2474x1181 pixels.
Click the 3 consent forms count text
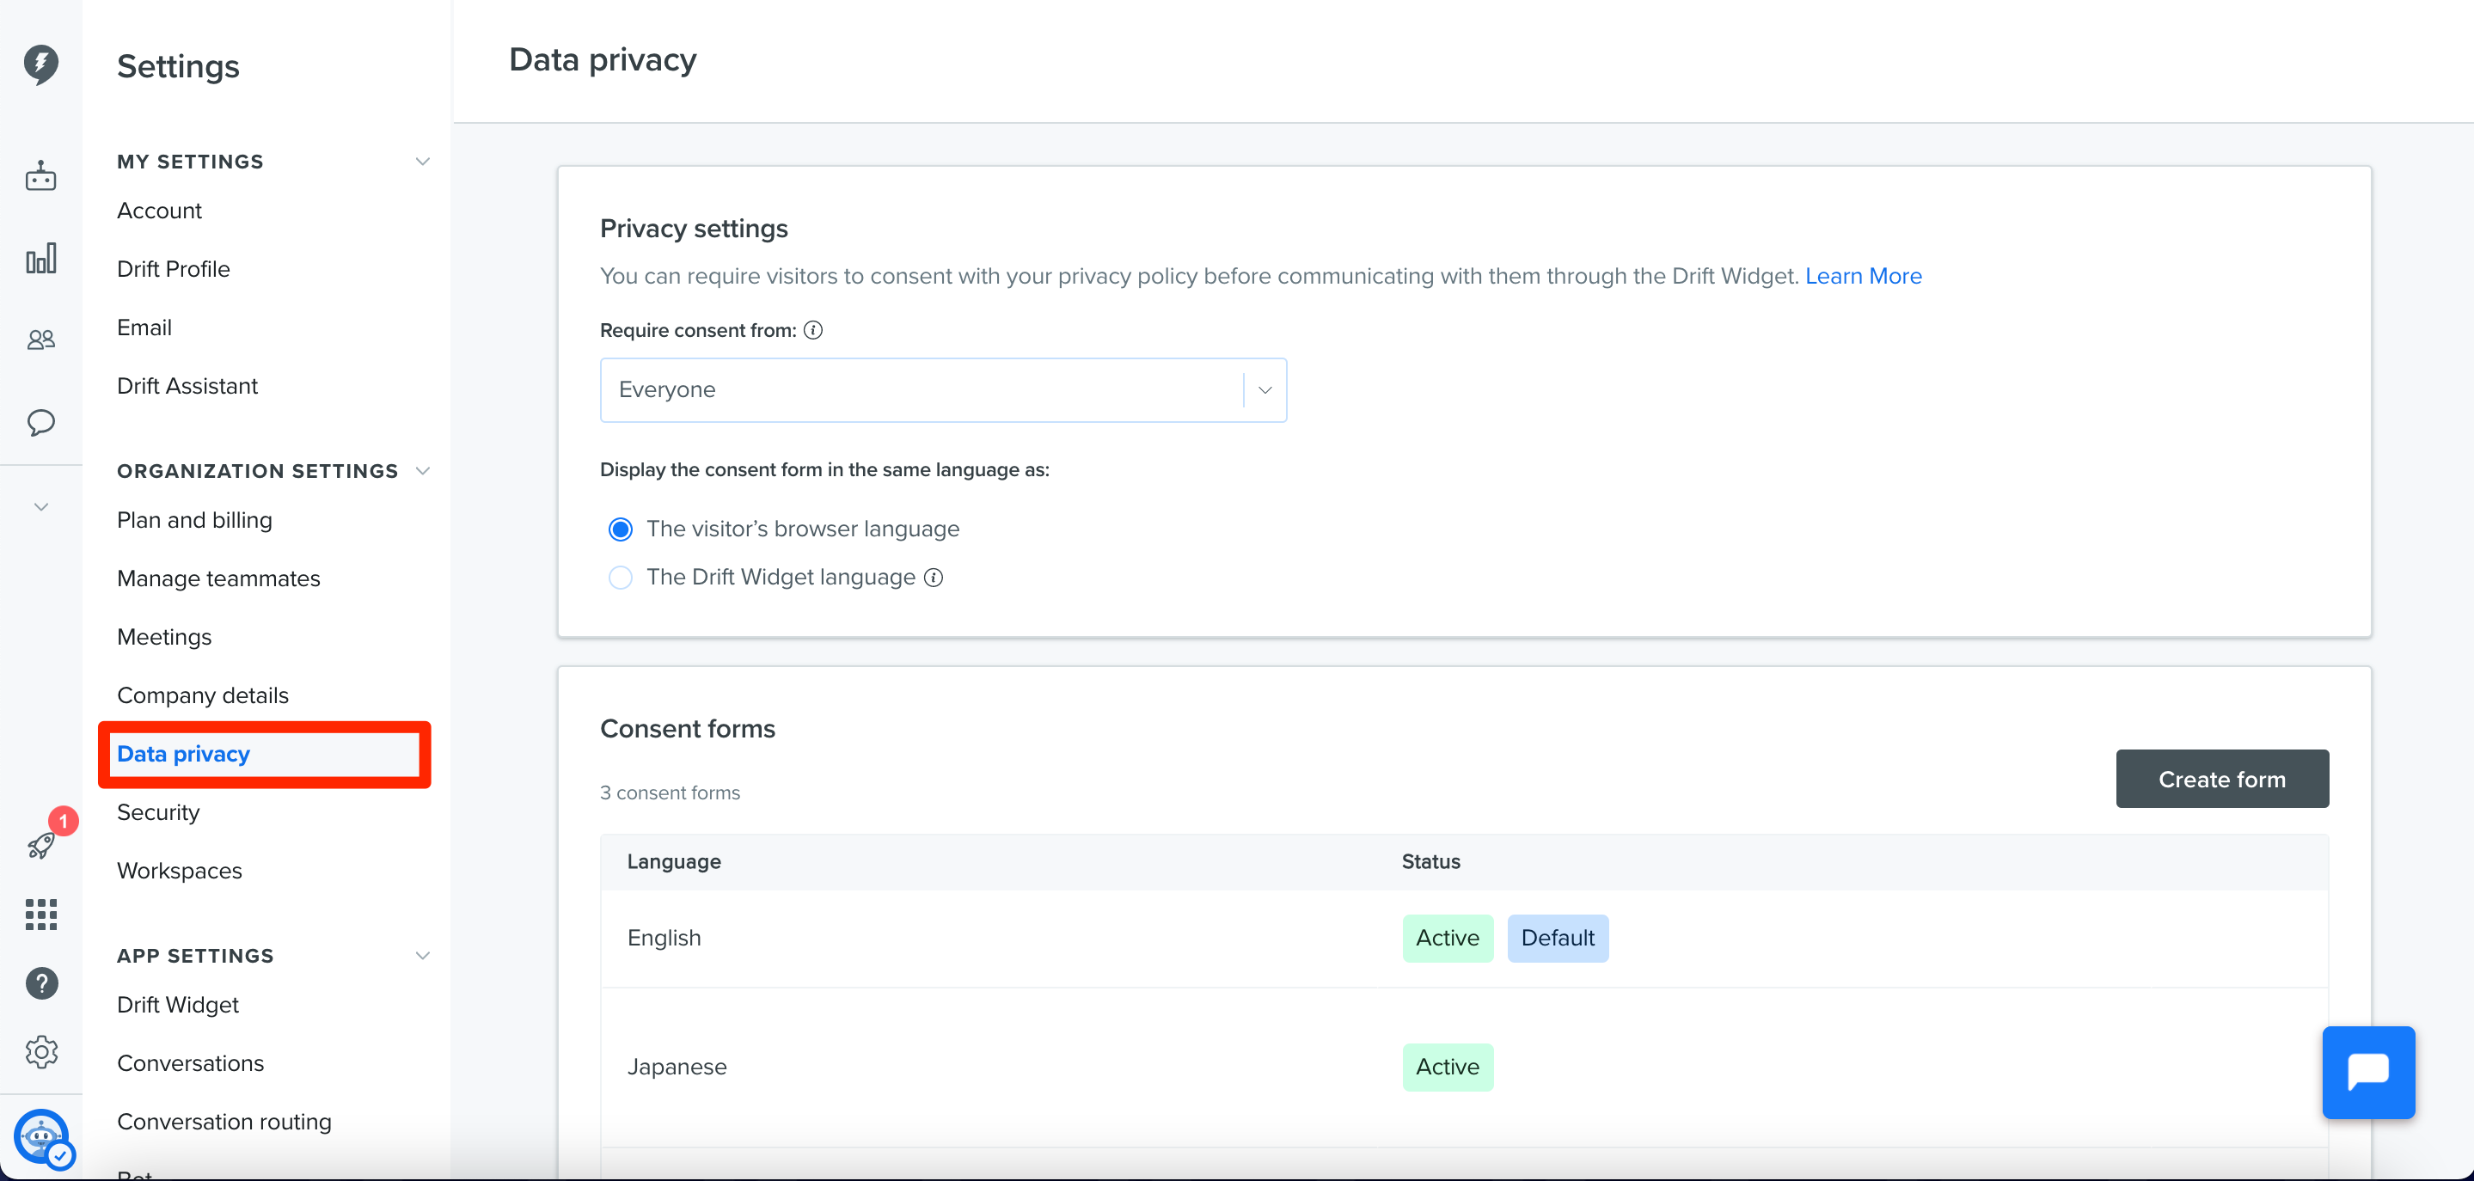coord(671,793)
